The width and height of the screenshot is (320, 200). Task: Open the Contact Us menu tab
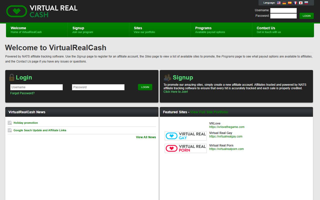[x=283, y=30]
